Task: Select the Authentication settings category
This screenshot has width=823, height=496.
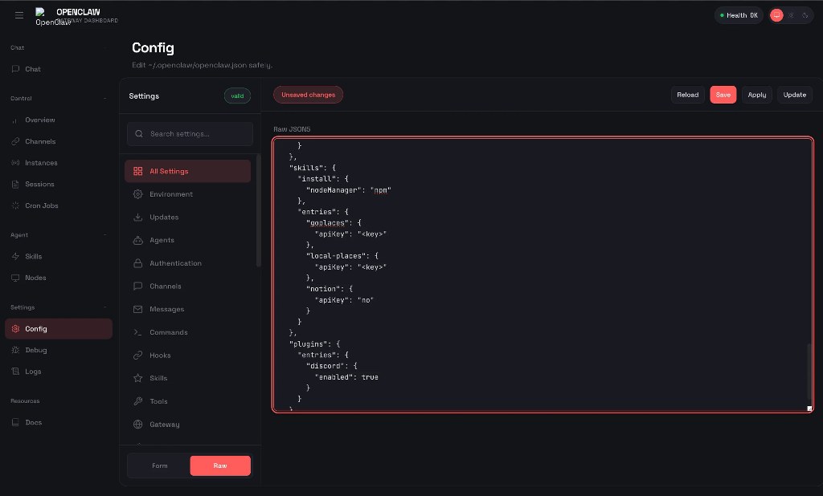Action: click(x=187, y=264)
